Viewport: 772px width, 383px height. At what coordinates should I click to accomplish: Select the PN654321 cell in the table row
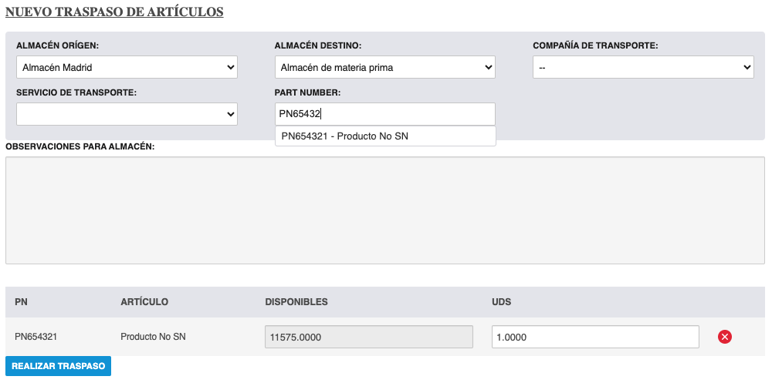36,337
